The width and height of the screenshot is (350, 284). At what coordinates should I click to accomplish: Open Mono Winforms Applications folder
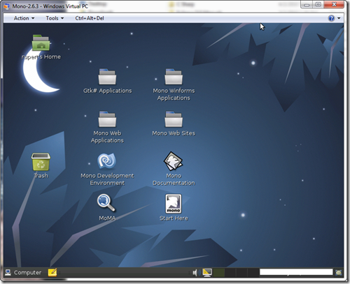click(174, 77)
